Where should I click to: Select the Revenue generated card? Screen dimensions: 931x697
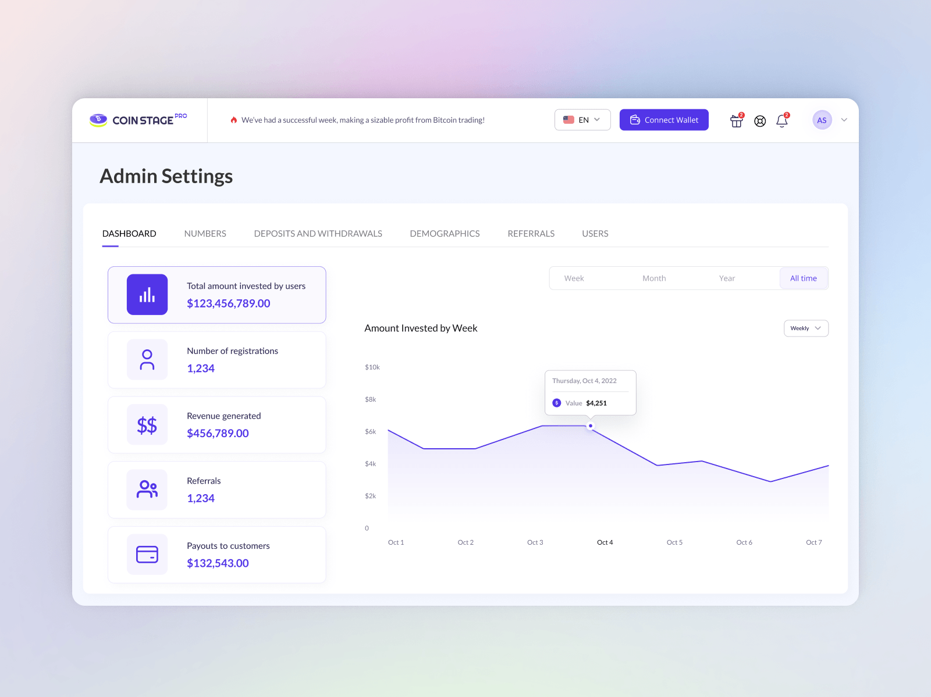click(217, 425)
